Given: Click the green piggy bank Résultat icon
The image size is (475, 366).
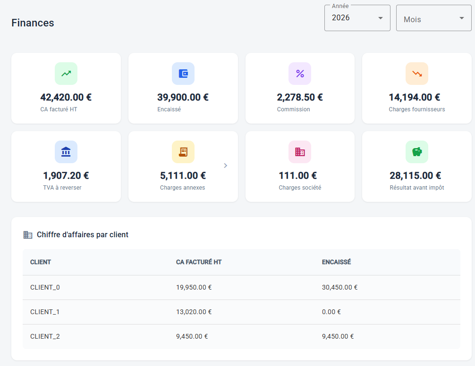Looking at the screenshot, I should 417,152.
